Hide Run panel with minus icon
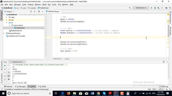This screenshot has height=96, width=172. coord(167,62)
